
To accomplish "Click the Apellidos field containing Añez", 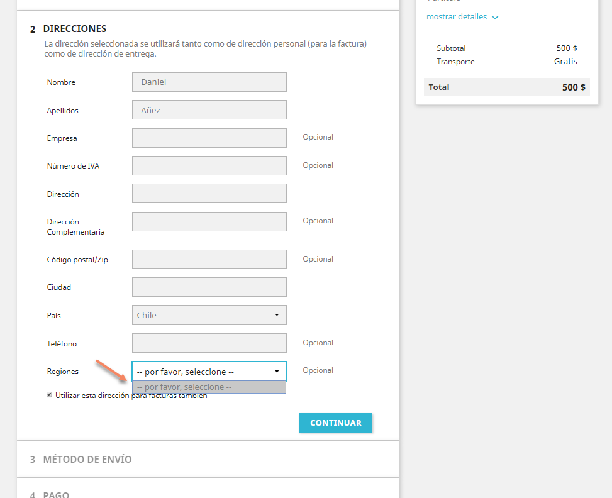I will [x=209, y=110].
